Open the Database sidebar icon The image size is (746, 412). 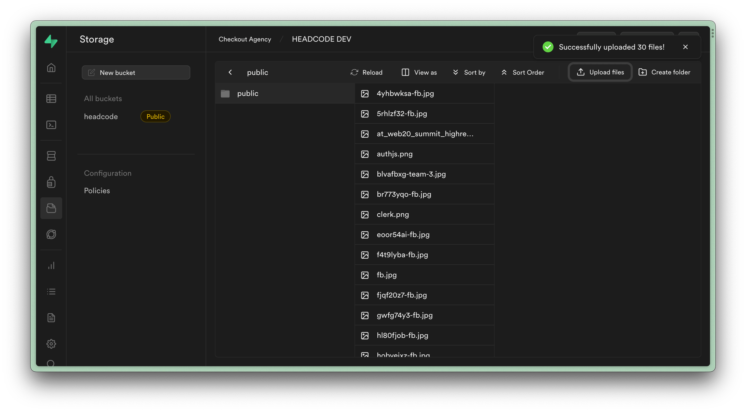point(51,156)
